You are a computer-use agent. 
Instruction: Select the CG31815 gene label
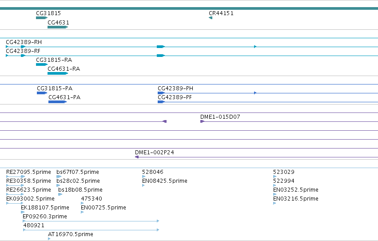click(x=48, y=13)
